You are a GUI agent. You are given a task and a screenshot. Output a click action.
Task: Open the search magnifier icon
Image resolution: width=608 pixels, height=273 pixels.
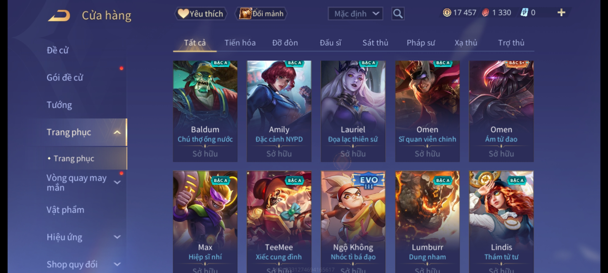(398, 14)
